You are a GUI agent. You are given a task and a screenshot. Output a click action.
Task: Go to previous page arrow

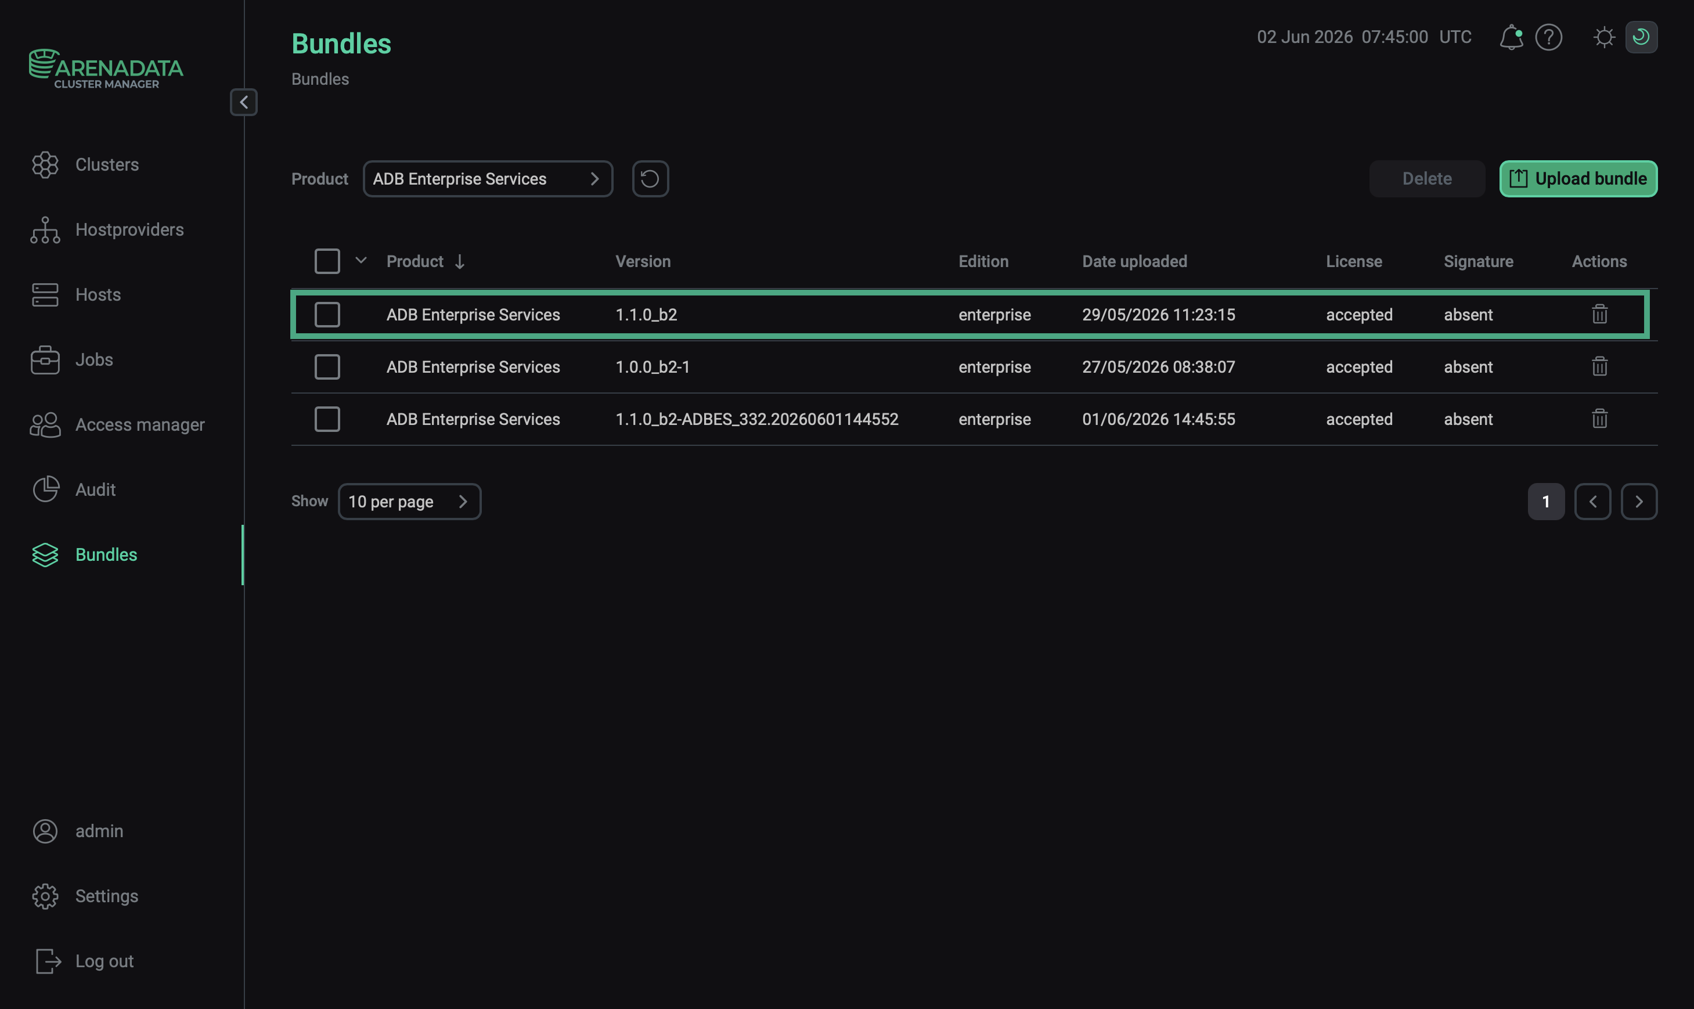1593,502
